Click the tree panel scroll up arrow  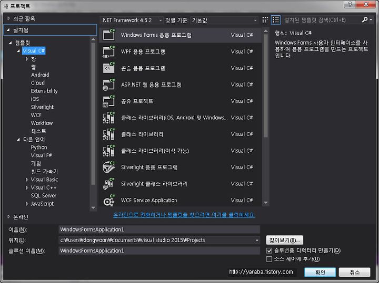pyautogui.click(x=93, y=39)
